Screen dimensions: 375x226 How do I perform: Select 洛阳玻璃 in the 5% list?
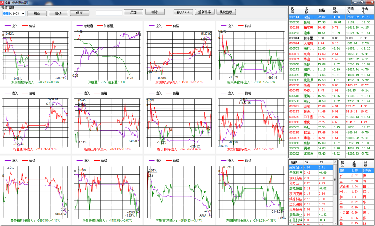pyautogui.click(x=311, y=178)
